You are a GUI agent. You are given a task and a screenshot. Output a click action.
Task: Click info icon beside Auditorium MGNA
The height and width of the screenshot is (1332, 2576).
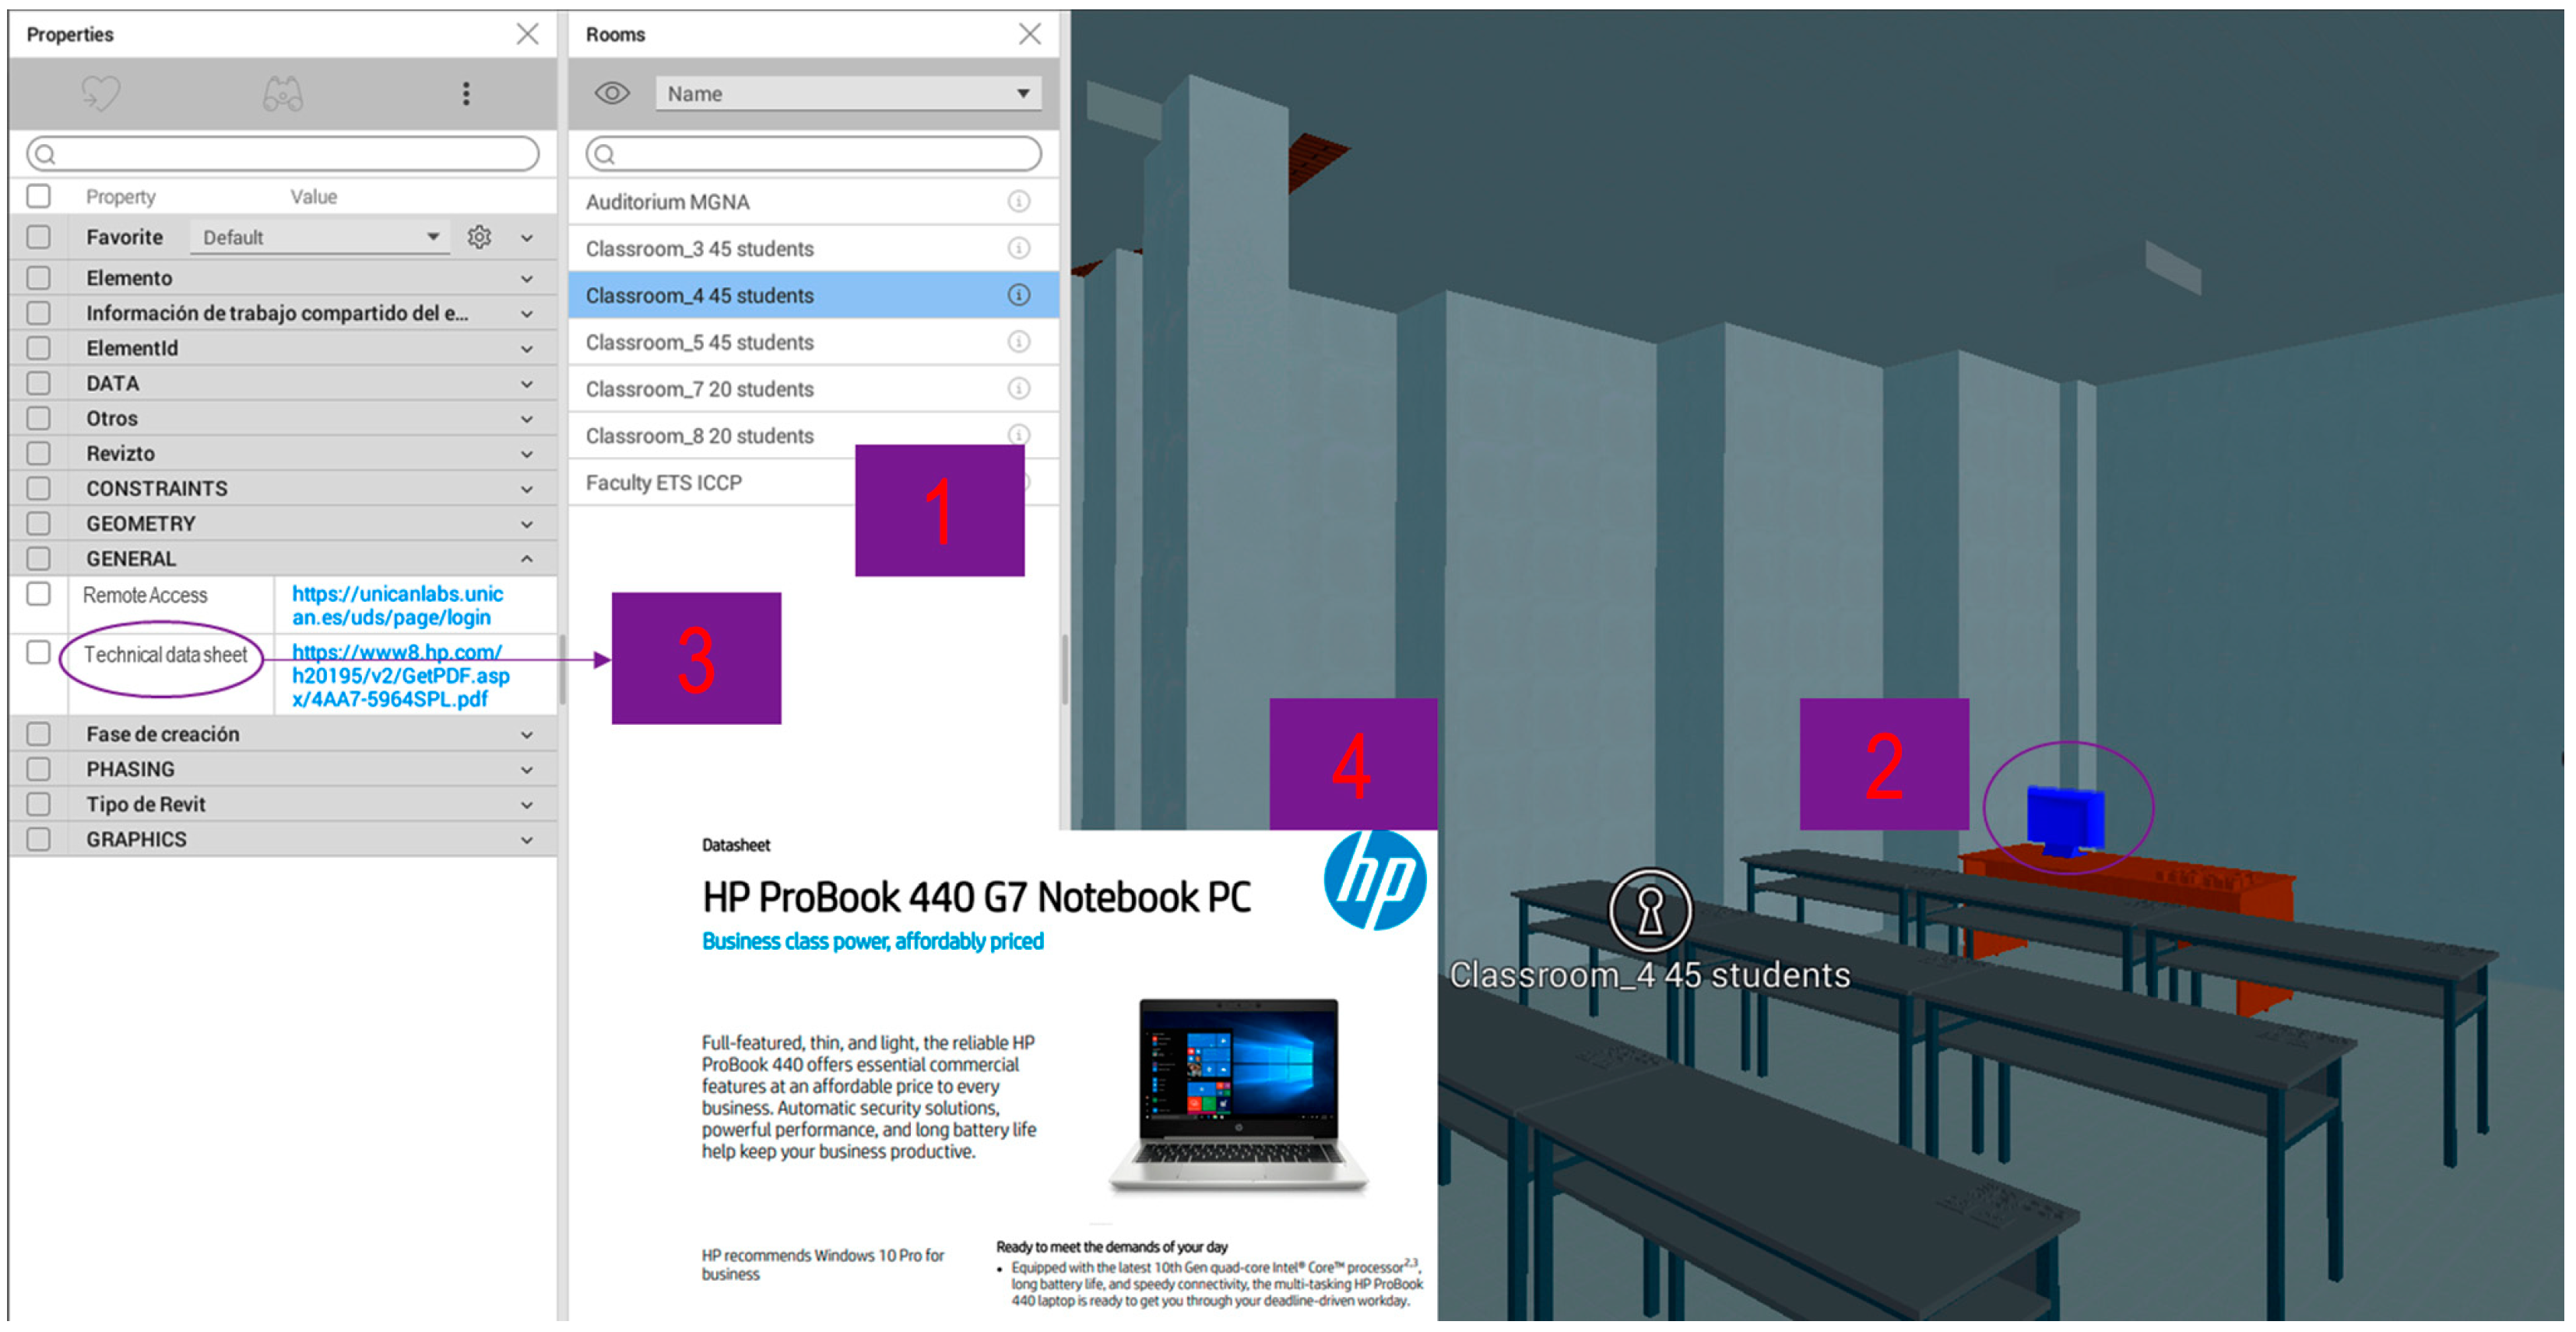[1019, 202]
